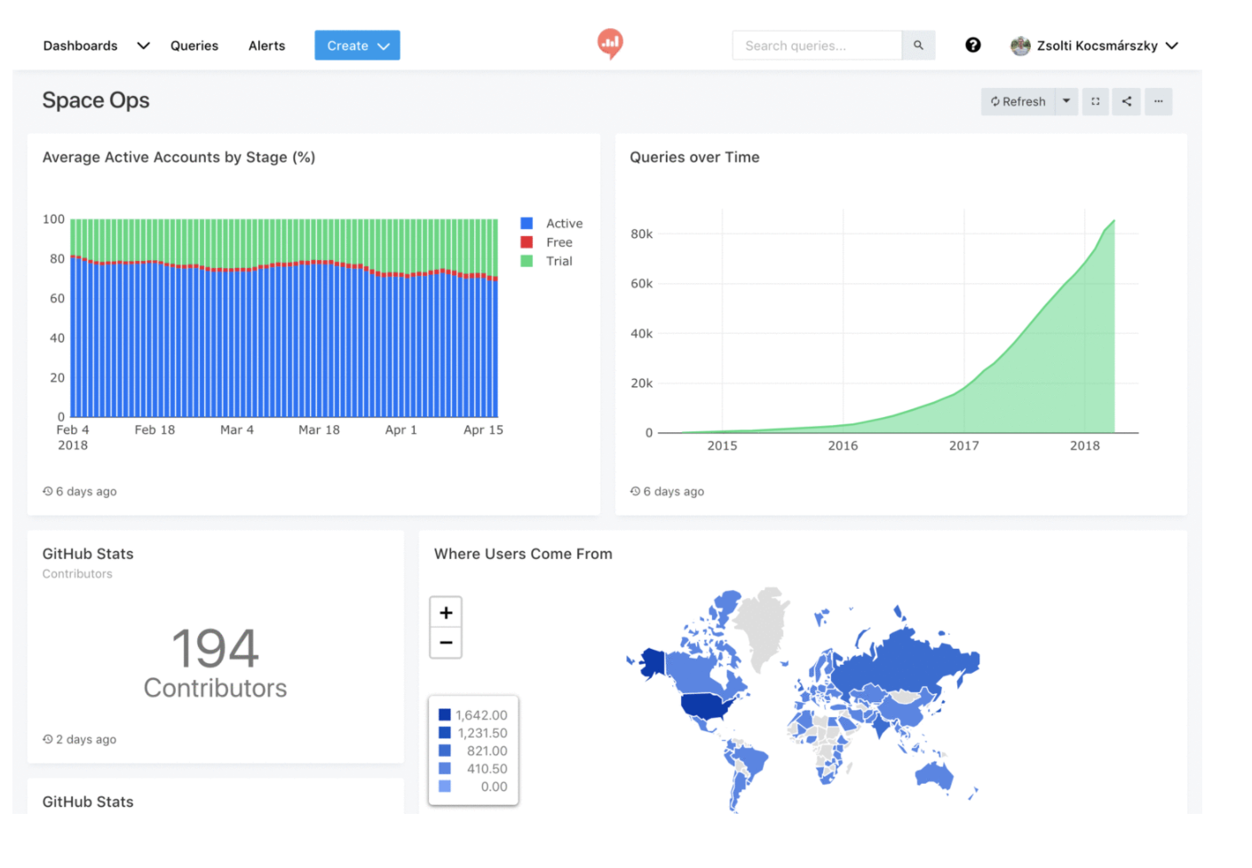Click the 1,642.00 map legend swatch
This screenshot has width=1252, height=868.
[x=445, y=714]
